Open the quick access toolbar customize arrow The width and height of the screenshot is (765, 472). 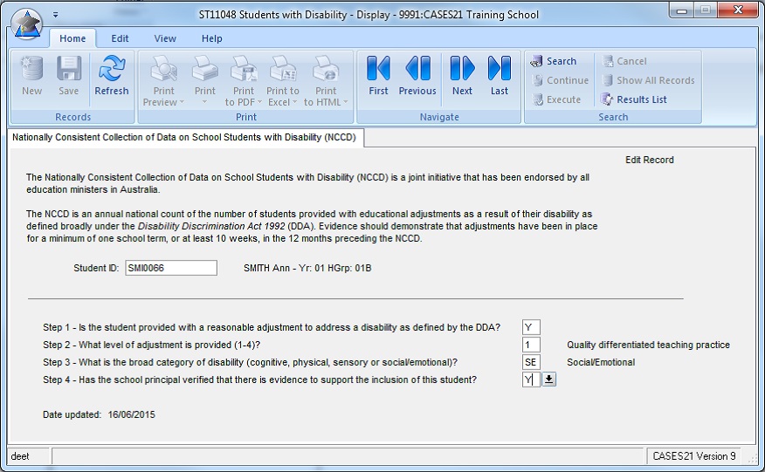click(56, 15)
